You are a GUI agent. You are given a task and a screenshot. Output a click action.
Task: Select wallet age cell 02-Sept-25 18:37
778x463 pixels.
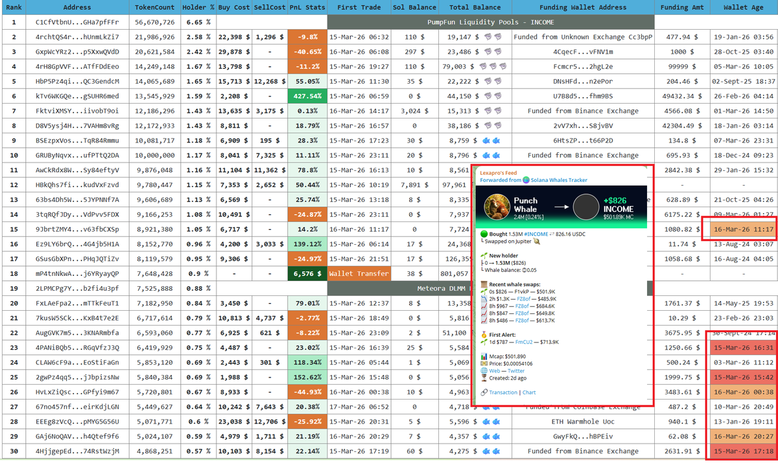[744, 81]
